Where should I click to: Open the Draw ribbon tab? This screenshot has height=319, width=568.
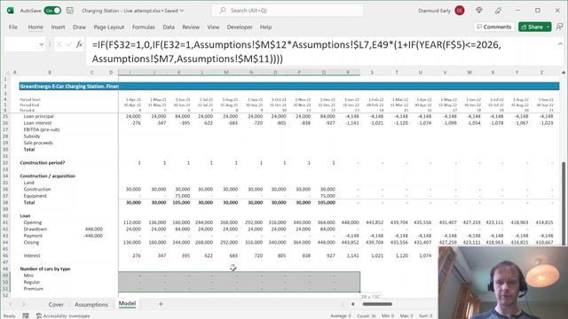(79, 27)
